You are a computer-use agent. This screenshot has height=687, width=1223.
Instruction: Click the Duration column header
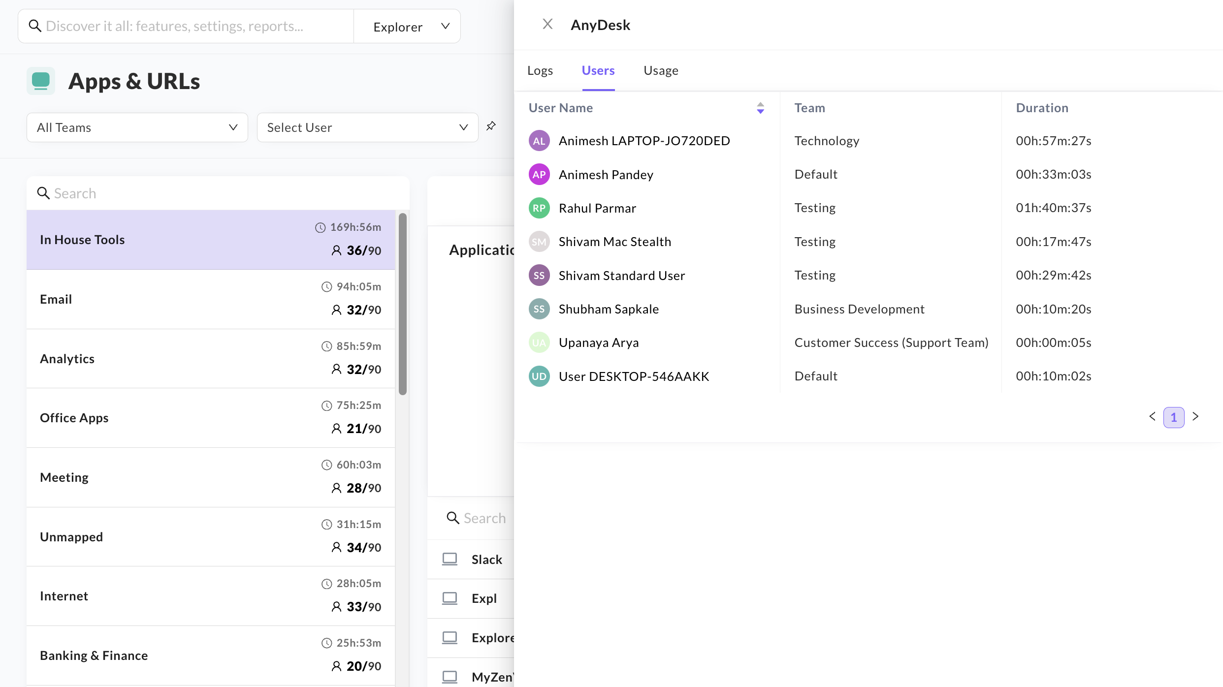(x=1042, y=108)
